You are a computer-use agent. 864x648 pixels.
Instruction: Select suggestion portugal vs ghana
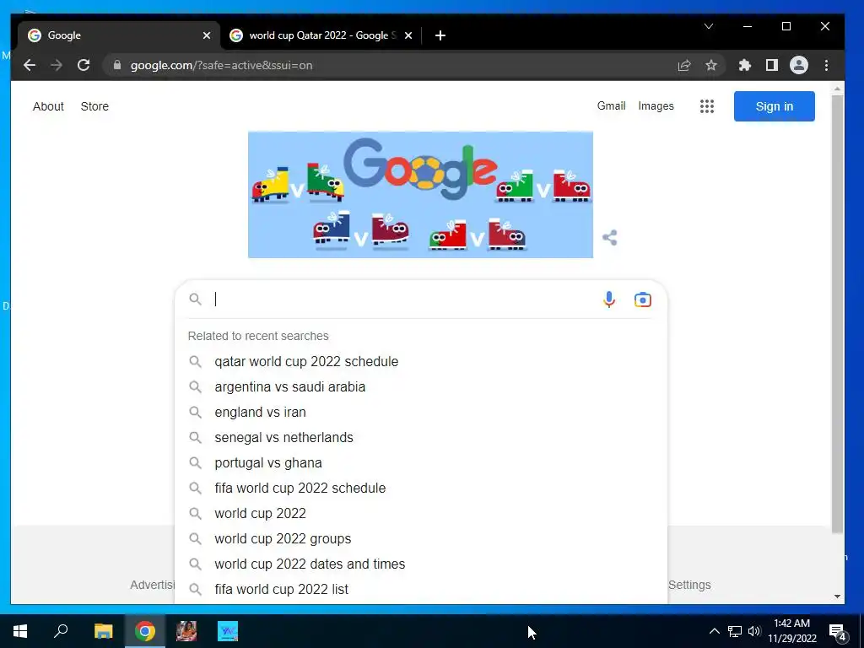click(x=420, y=463)
